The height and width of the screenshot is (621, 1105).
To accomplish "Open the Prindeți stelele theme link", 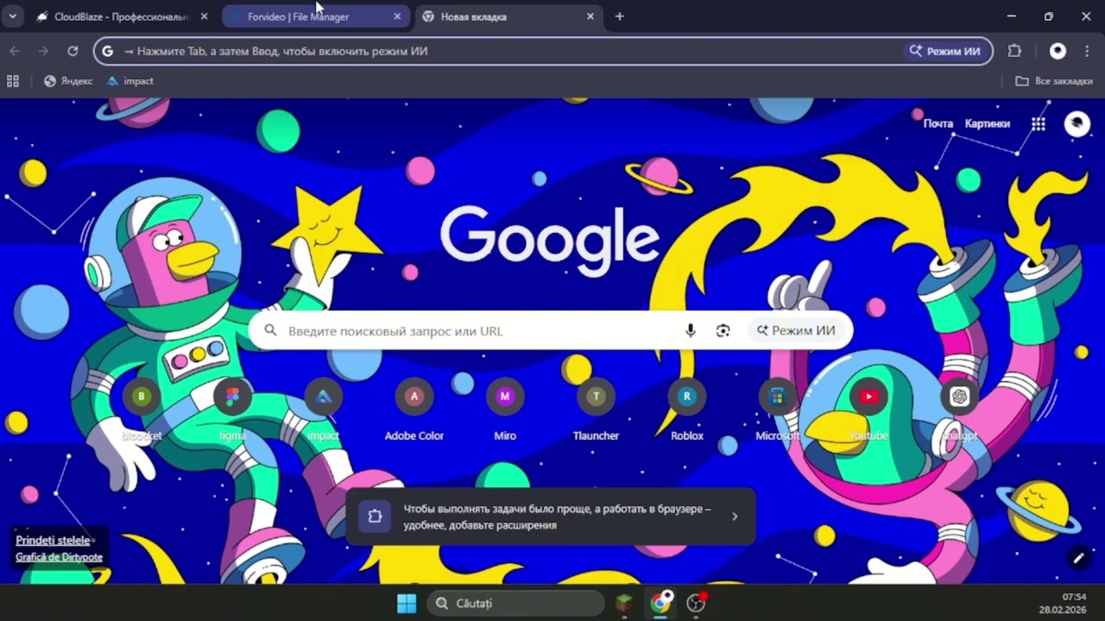I will coord(53,540).
